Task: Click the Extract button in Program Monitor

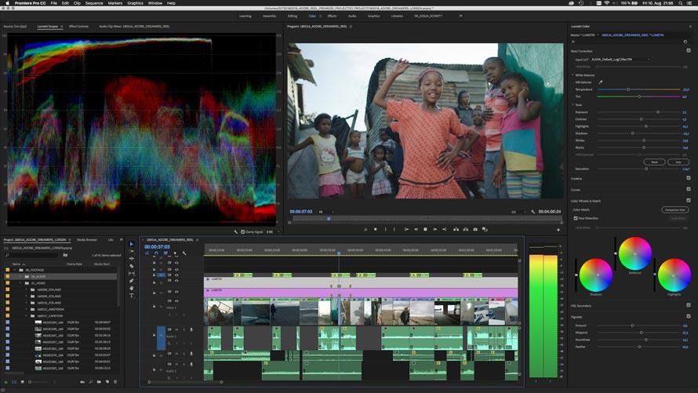Action: click(466, 229)
